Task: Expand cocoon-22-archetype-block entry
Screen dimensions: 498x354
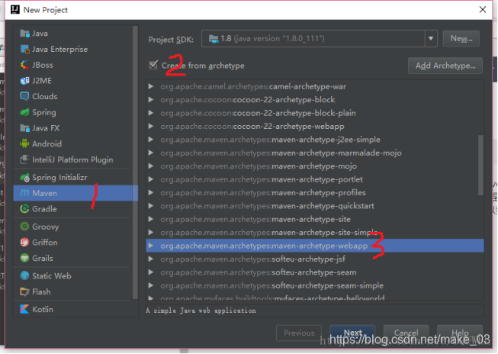Action: tap(151, 100)
